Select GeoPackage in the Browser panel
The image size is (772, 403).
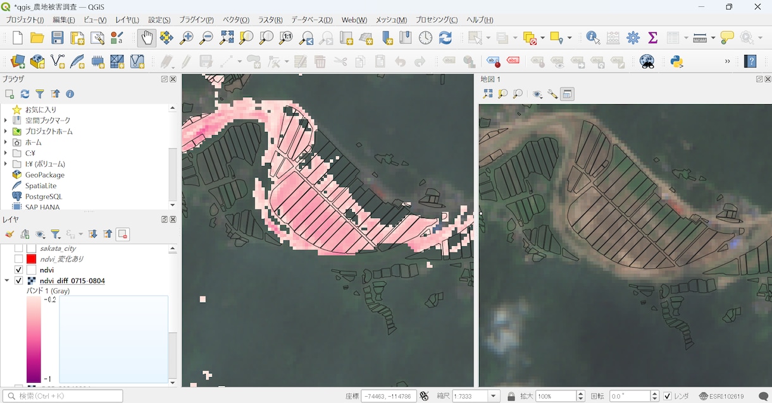point(44,174)
